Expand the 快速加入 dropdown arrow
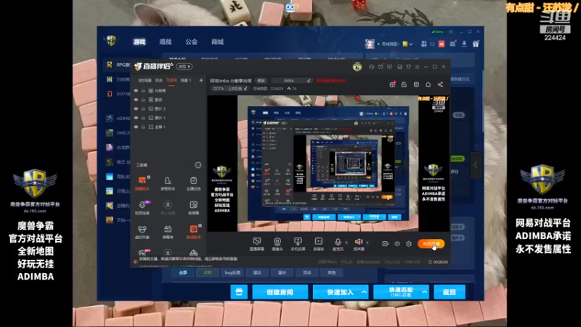This screenshot has height=327, width=581. [x=365, y=292]
